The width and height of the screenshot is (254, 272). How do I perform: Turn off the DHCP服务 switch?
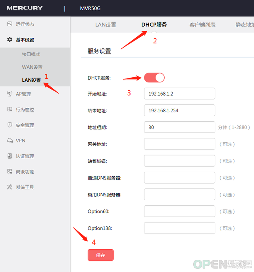pyautogui.click(x=154, y=78)
